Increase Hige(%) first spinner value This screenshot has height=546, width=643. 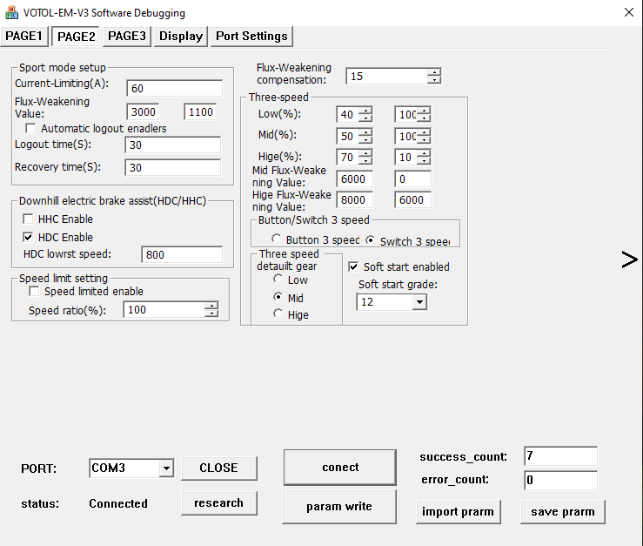[x=365, y=152]
